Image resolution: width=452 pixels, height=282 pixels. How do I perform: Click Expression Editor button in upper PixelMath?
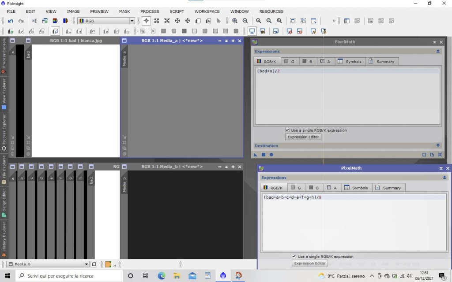tap(303, 137)
